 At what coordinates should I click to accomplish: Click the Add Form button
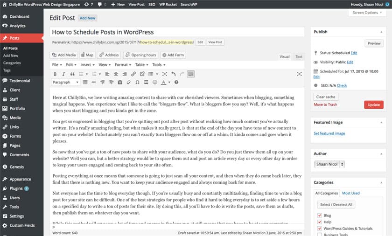[173, 55]
